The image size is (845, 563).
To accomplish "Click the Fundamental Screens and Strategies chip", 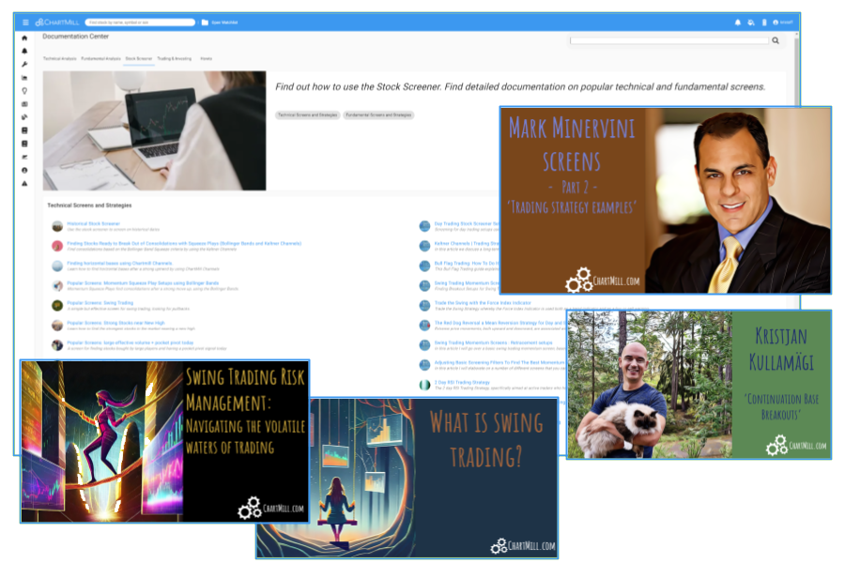I will (x=378, y=114).
